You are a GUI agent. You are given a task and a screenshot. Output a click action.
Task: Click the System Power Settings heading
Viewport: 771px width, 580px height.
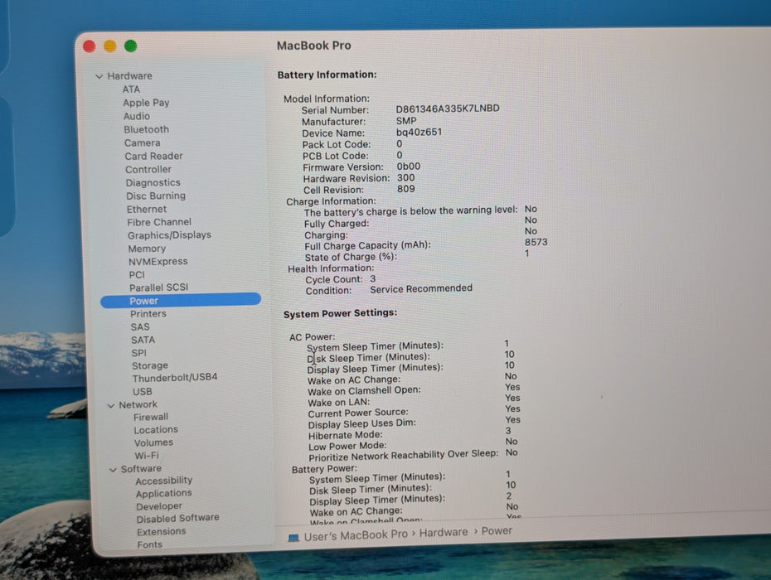click(x=340, y=313)
